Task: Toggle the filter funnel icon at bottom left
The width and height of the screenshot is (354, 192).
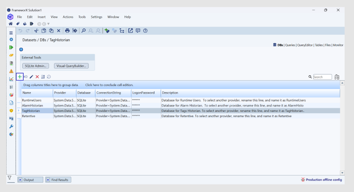Action: (x=9, y=178)
